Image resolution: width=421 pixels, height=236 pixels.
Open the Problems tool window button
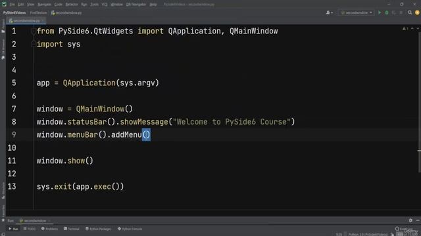point(50,229)
